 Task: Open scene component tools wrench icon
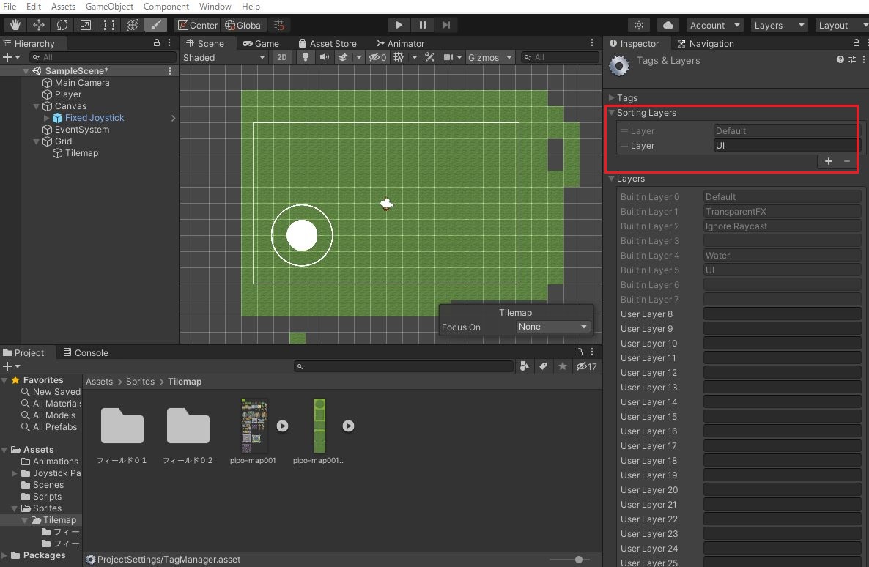pyautogui.click(x=429, y=57)
